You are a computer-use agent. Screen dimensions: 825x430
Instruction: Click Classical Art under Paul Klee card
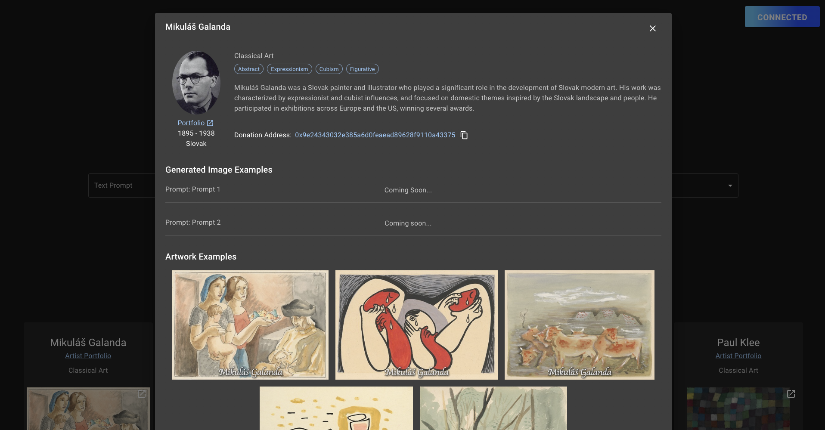coord(738,371)
